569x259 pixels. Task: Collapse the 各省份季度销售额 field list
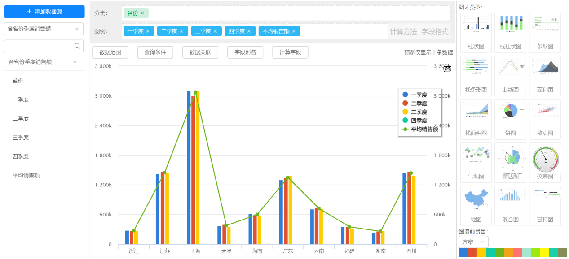tap(75, 62)
